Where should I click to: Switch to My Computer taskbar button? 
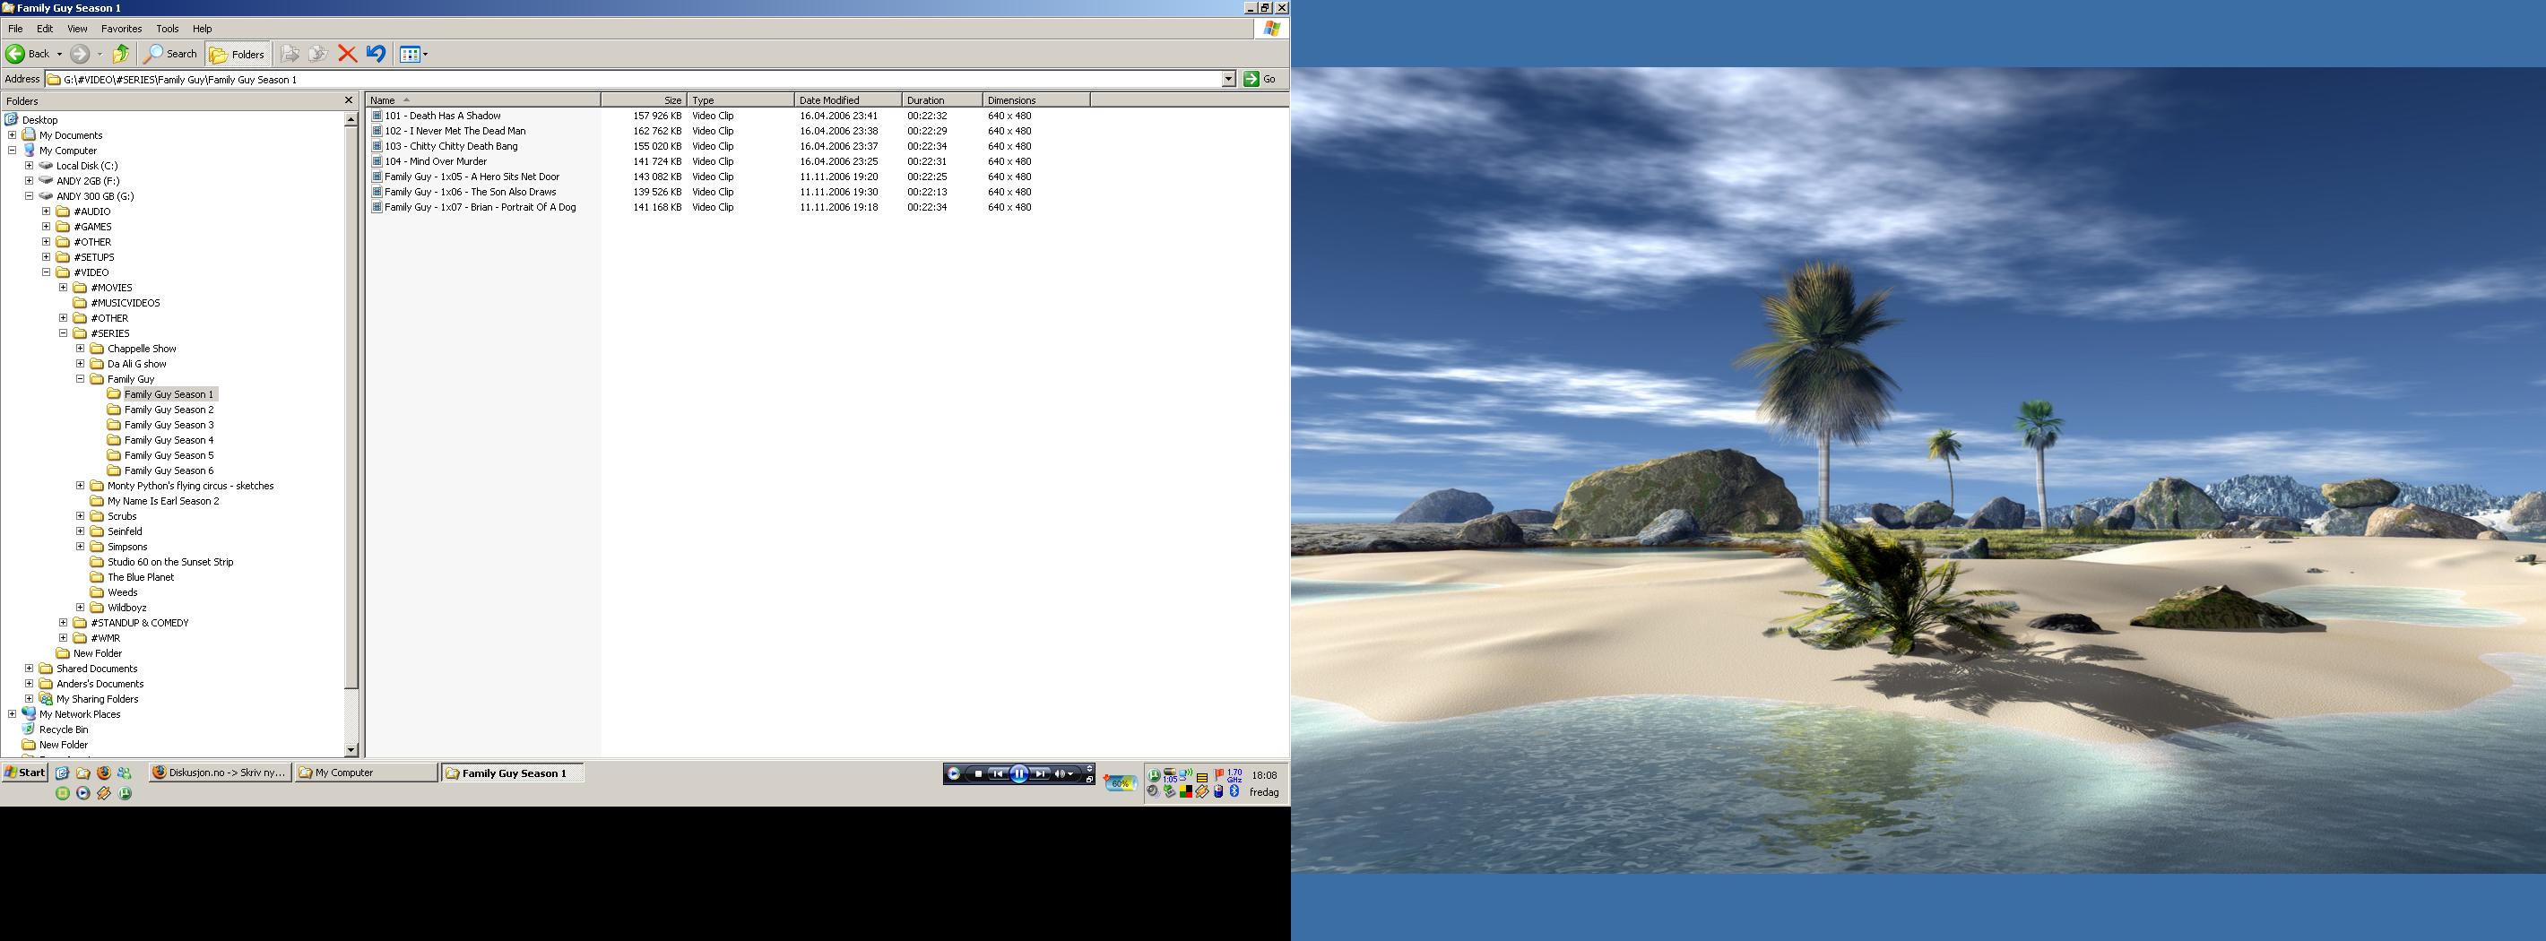click(367, 773)
